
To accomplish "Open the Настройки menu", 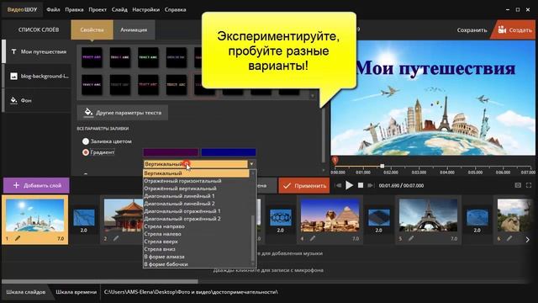I will [145, 9].
